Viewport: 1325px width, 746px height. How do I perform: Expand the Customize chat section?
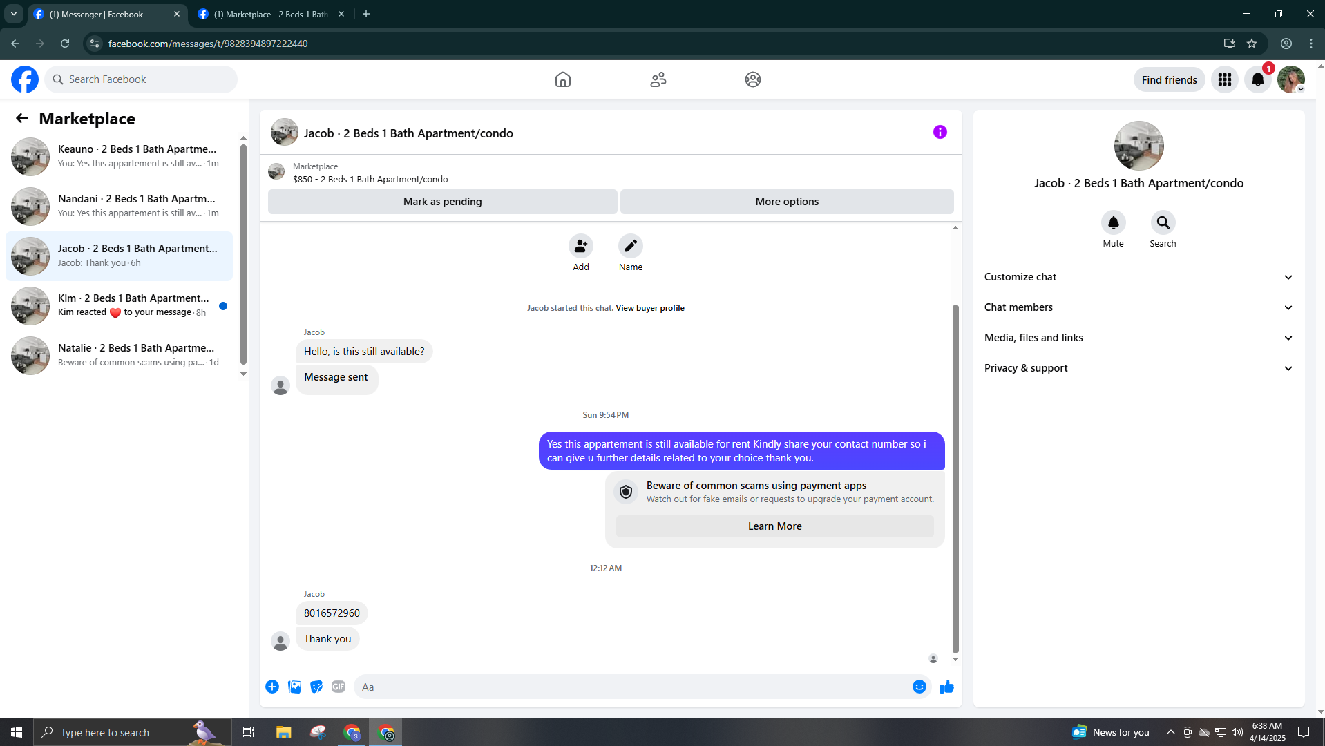[x=1138, y=277]
